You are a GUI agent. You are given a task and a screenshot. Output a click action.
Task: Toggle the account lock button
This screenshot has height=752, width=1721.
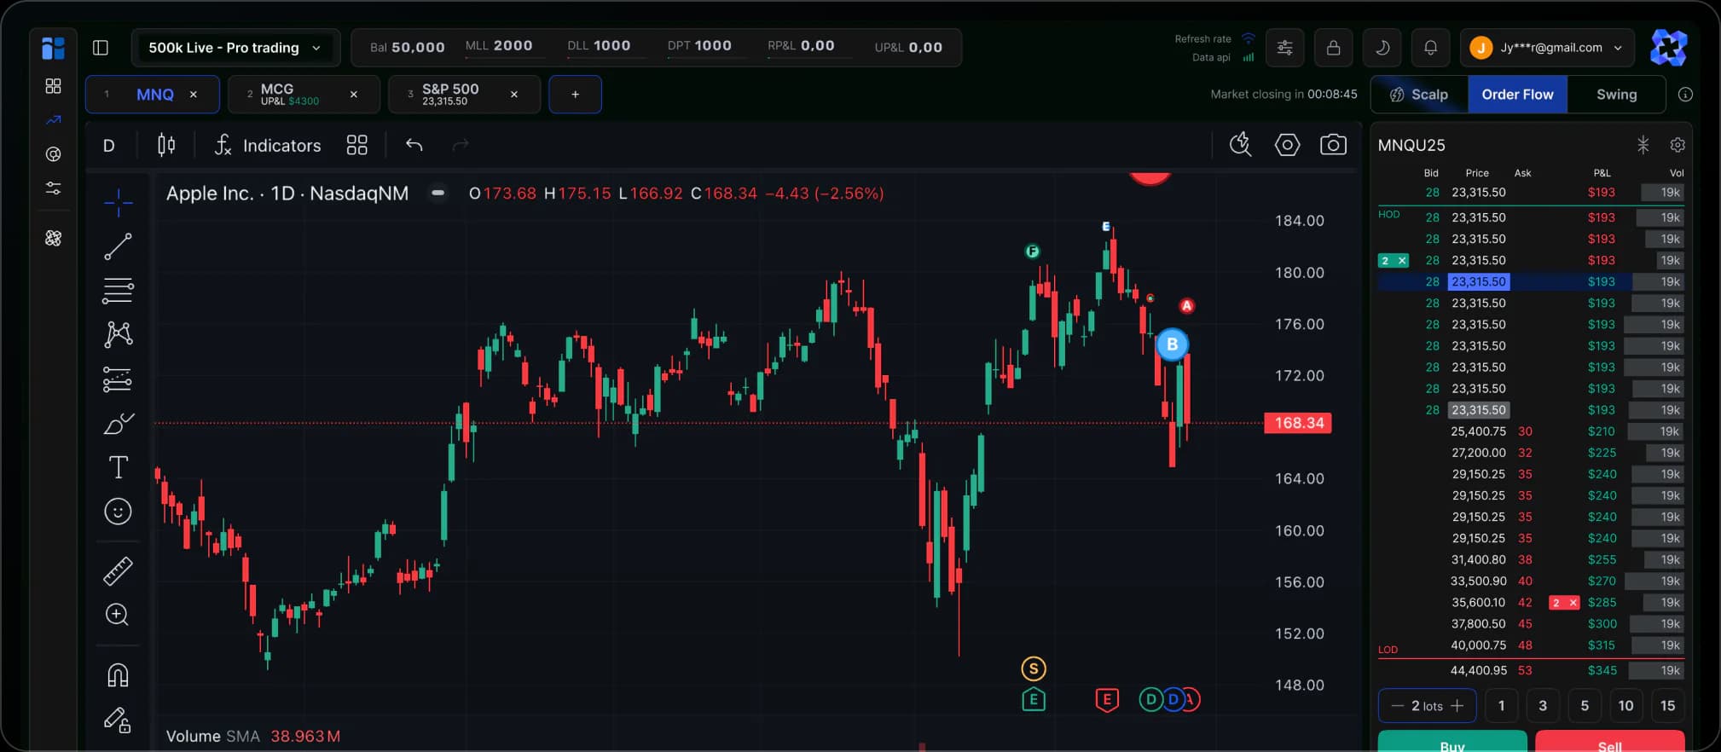coord(1333,48)
